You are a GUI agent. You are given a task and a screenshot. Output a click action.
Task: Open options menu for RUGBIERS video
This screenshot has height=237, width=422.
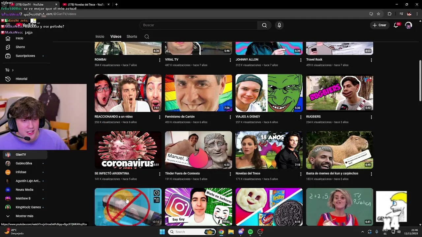(371, 117)
